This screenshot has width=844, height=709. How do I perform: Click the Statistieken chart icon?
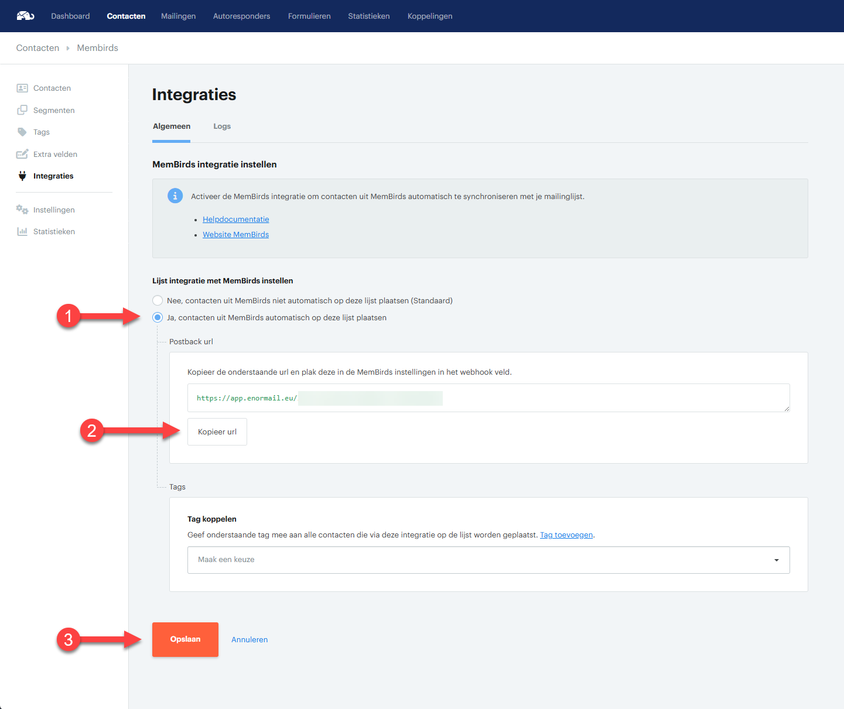point(22,231)
